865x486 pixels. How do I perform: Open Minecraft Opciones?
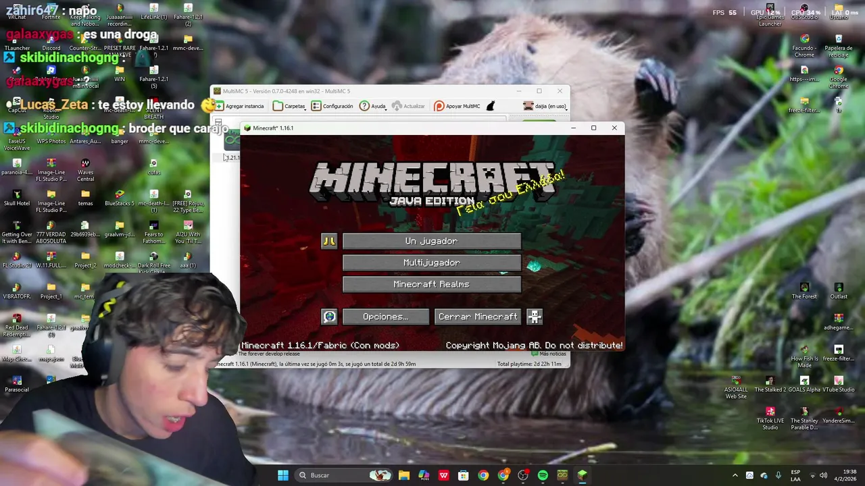[x=386, y=317]
